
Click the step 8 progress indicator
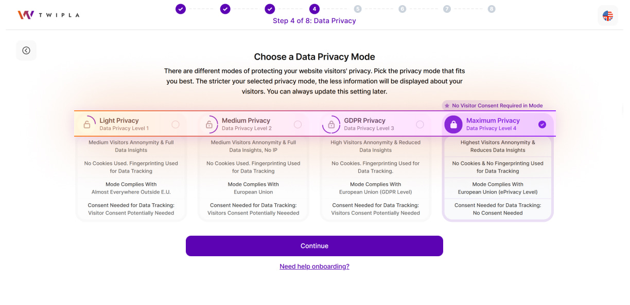[x=491, y=9]
